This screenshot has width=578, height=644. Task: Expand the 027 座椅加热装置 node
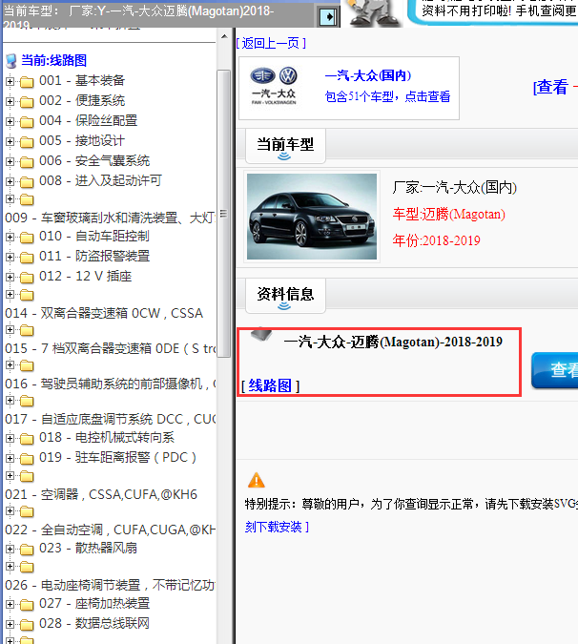point(10,605)
